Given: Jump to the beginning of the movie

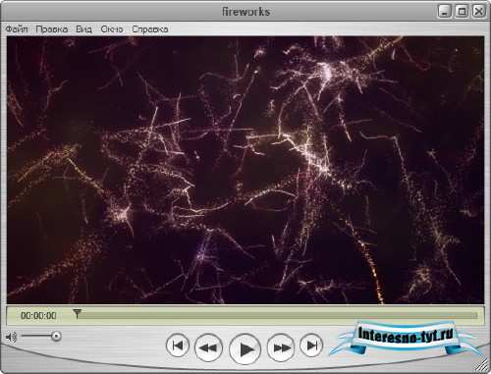Looking at the screenshot, I should pyautogui.click(x=178, y=346).
